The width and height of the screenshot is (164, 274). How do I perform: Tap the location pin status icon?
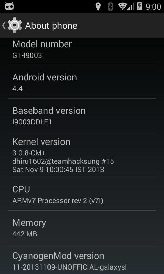98,7
